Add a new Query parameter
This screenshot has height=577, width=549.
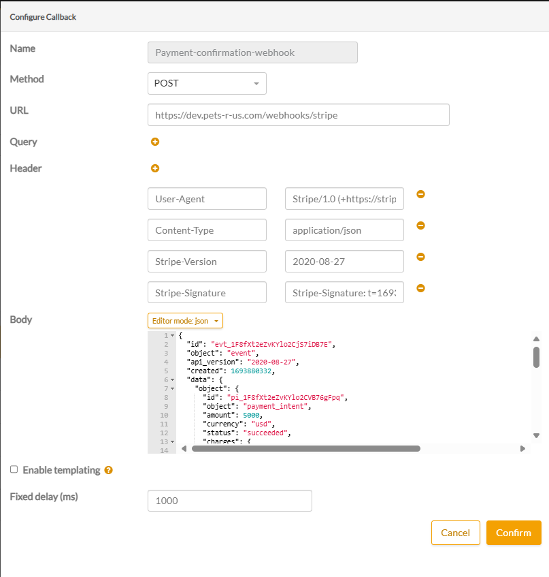click(154, 142)
